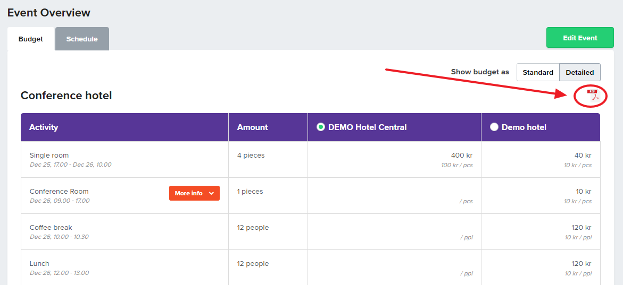Show budget as Detailed

coord(580,73)
